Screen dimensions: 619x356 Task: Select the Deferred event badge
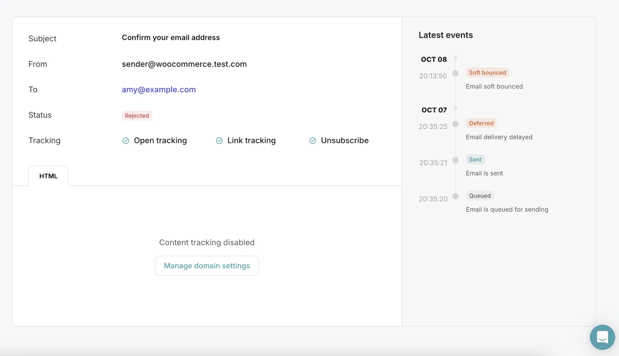tap(481, 123)
